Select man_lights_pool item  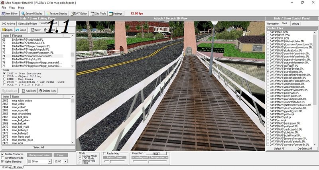[x=21, y=136]
